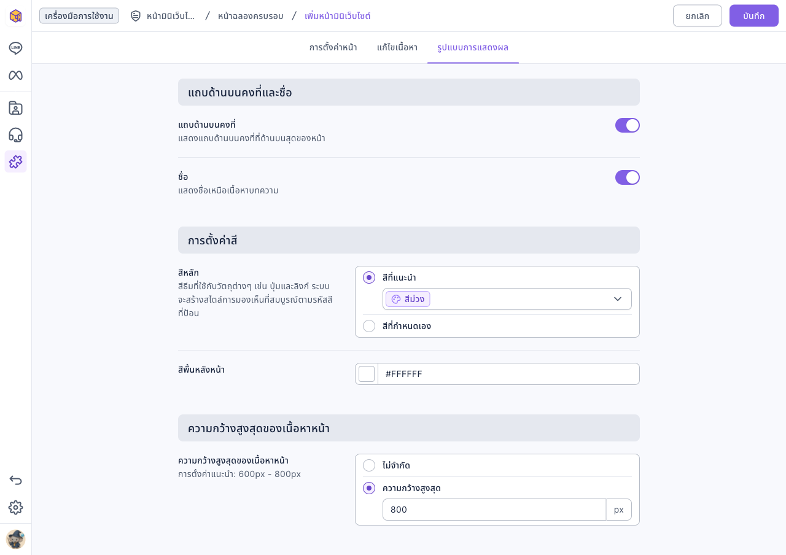Screen dimensions: 786x555
Task: Open the สีม่วง recommended color dropdown
Action: click(507, 299)
